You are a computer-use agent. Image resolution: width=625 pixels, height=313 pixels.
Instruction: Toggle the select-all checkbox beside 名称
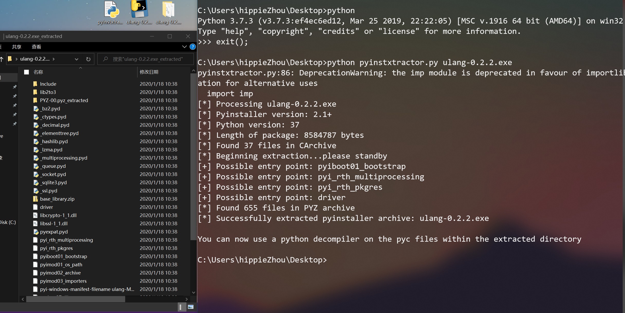pos(26,72)
